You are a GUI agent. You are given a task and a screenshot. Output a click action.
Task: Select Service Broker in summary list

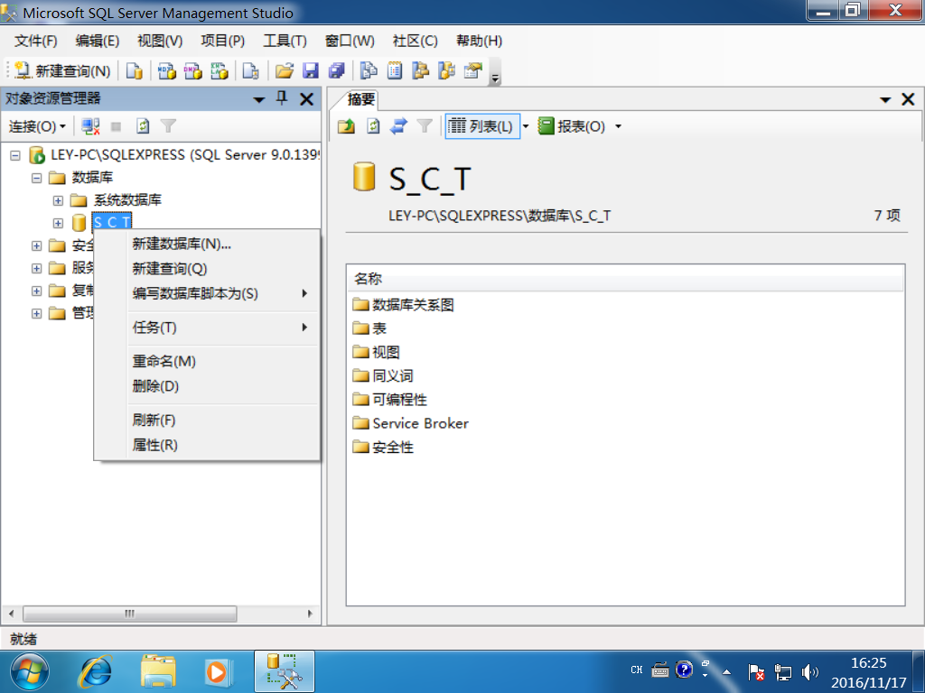click(421, 423)
